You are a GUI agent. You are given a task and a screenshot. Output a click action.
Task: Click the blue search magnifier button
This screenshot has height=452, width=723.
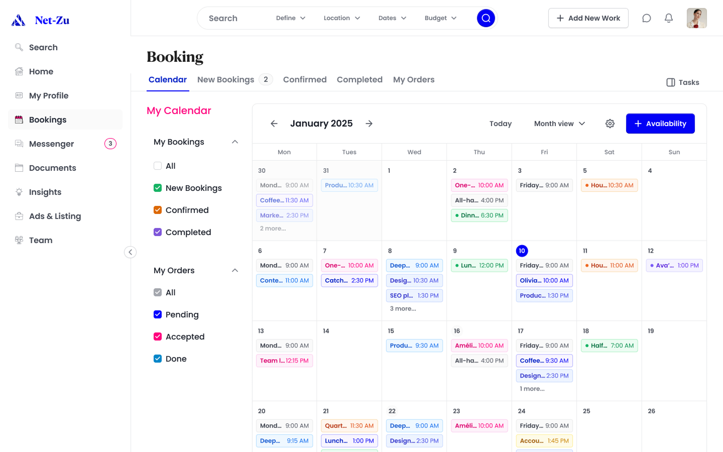pos(486,18)
